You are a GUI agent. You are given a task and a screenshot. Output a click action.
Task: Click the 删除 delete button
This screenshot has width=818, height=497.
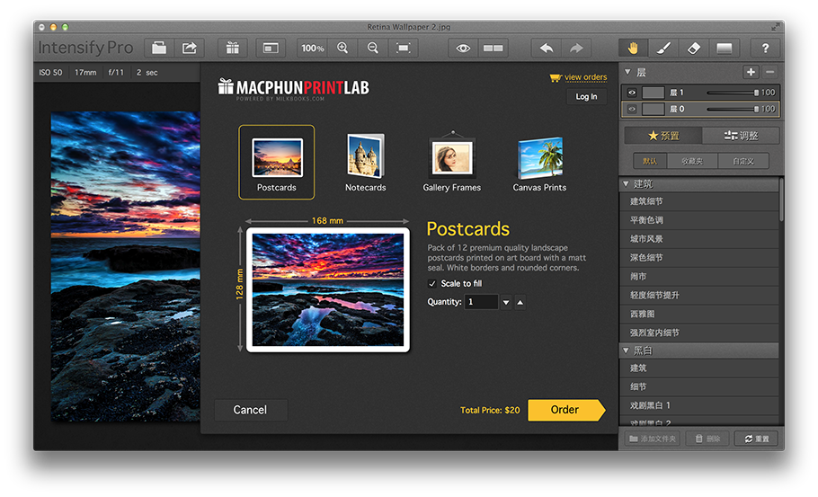click(x=707, y=439)
